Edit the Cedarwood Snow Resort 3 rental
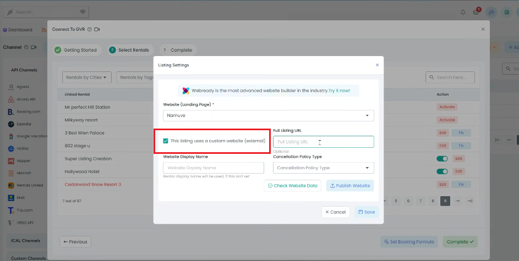This screenshot has width=519, height=261. (442, 185)
